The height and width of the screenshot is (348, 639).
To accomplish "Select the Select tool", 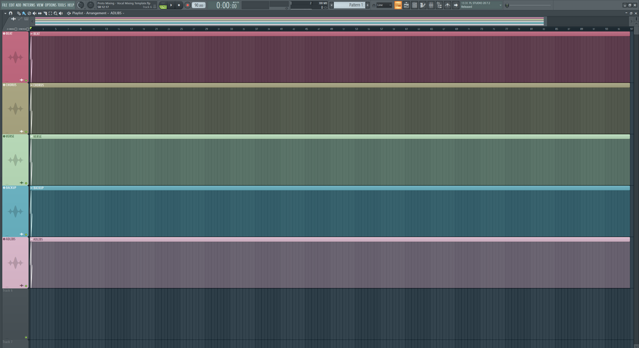I will click(x=50, y=13).
